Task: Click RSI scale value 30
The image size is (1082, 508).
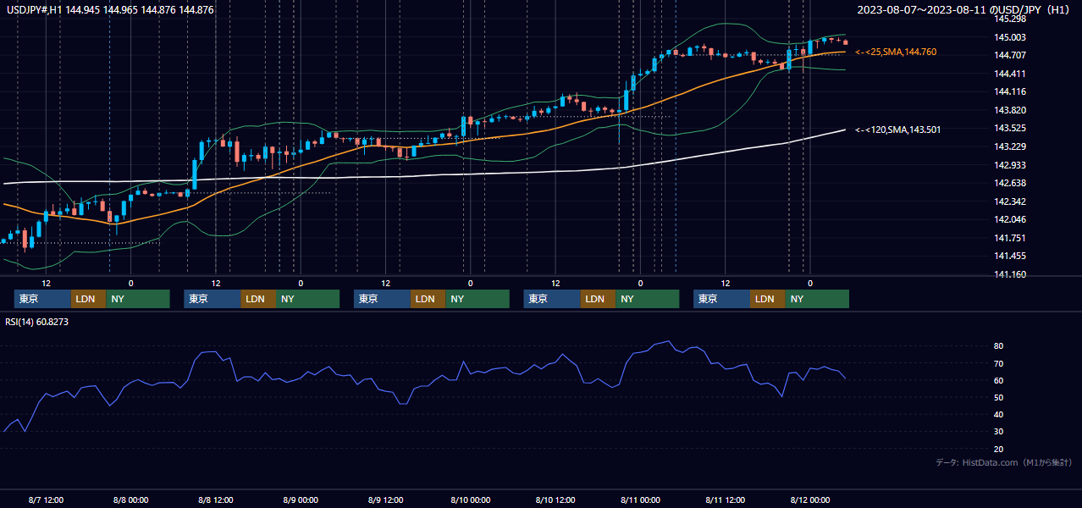Action: (999, 432)
